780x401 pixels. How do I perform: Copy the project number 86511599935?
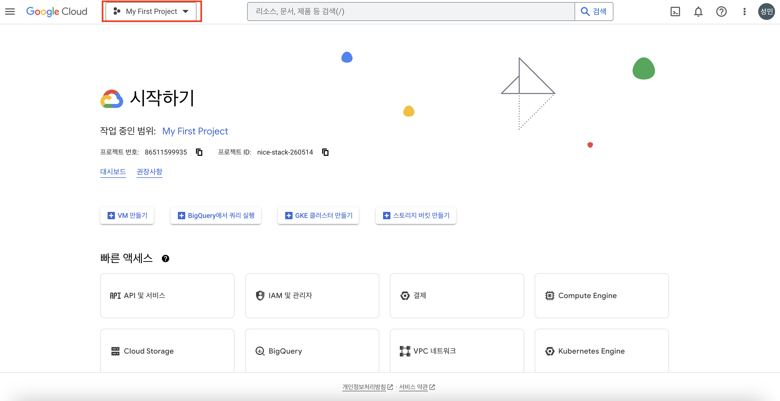click(x=199, y=152)
